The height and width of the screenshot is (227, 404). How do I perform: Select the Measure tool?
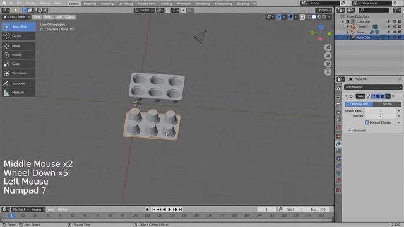(x=18, y=93)
